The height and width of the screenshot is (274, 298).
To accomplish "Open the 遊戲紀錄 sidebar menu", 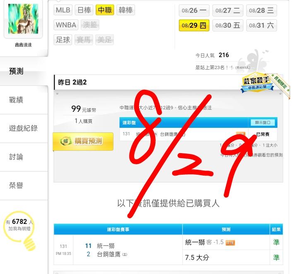I will [24, 128].
